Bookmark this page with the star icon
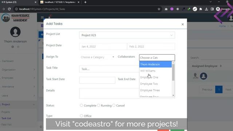 pos(159,9)
